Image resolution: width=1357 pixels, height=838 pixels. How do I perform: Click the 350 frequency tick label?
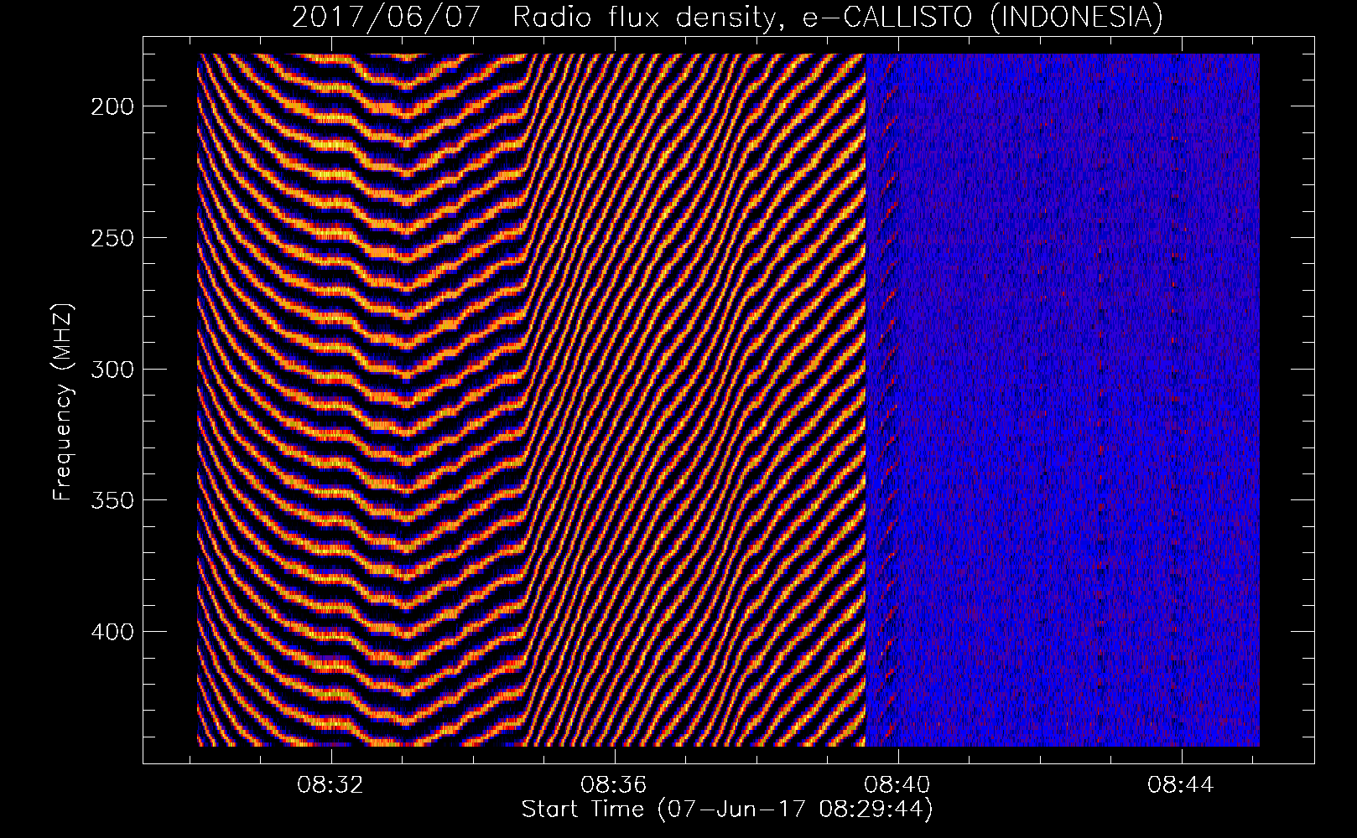pos(112,500)
